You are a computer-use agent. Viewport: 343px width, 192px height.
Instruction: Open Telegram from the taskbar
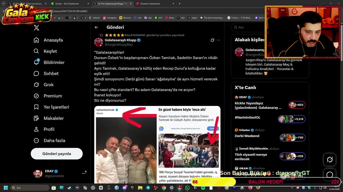coord(148,188)
